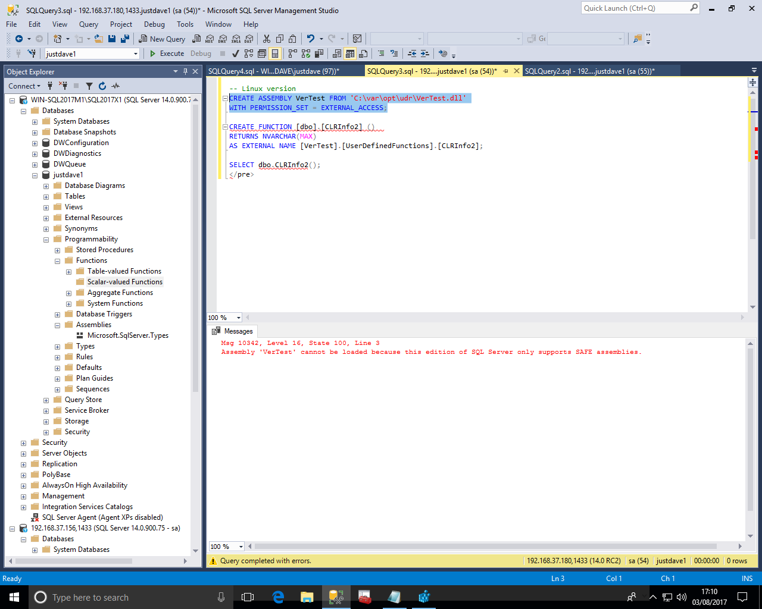The width and height of the screenshot is (762, 609).
Task: Open File Explorer from the taskbar
Action: (x=307, y=597)
